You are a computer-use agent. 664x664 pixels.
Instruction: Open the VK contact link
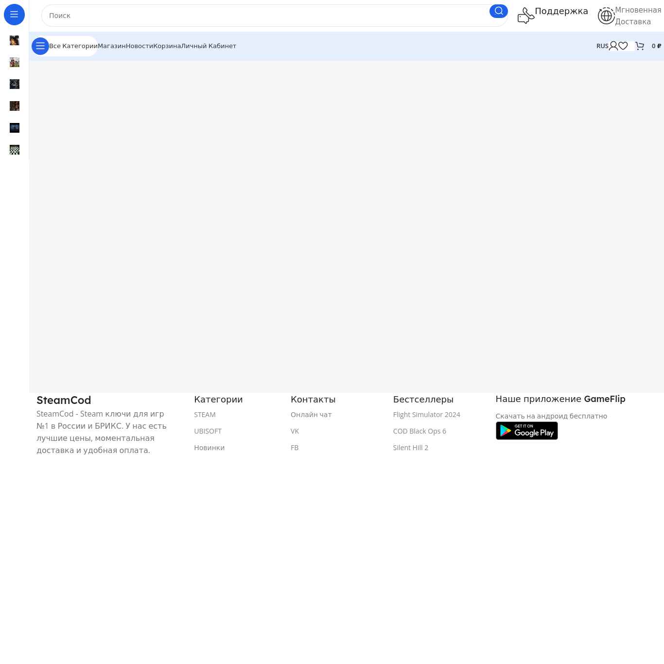tap(295, 431)
